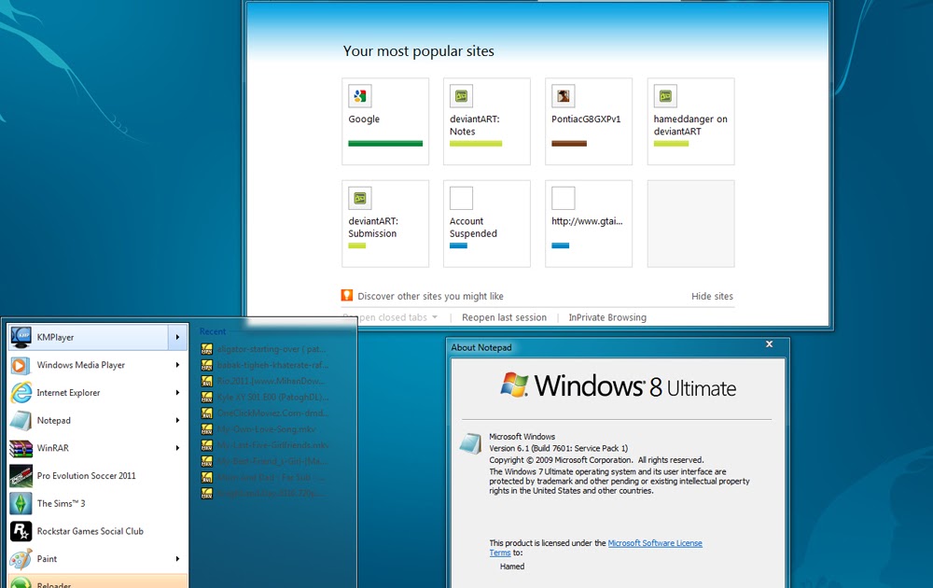This screenshot has height=588, width=933.
Task: Click the PontiacG8GXPv1 site tile
Action: pos(588,112)
